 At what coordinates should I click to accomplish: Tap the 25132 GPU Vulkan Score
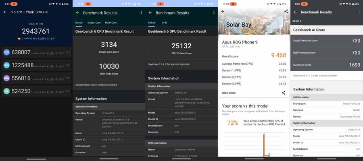pyautogui.click(x=181, y=46)
